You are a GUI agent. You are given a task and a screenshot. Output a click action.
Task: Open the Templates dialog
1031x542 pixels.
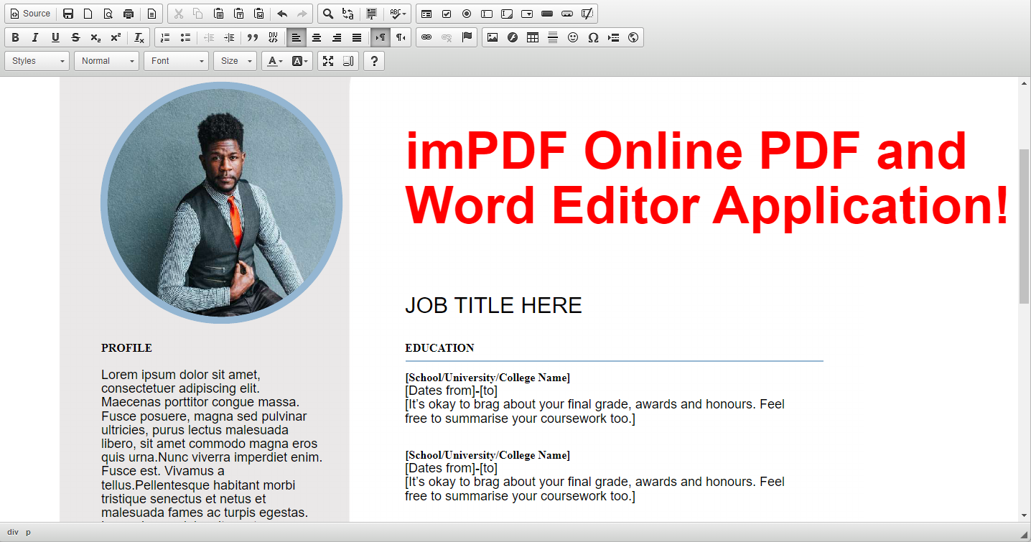(151, 14)
